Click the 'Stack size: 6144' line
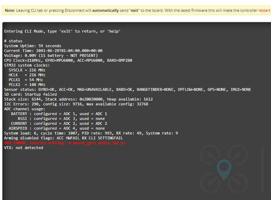 click(x=78, y=99)
